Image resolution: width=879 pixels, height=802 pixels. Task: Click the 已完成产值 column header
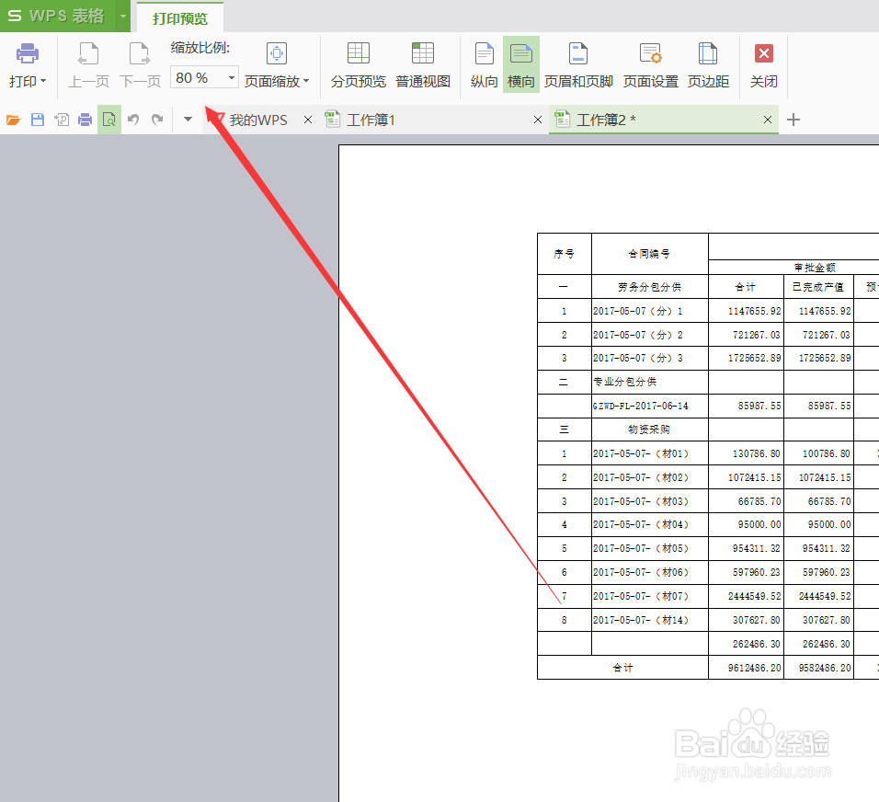coord(818,287)
